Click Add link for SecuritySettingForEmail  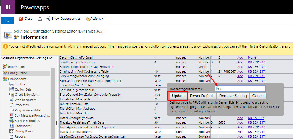point(240,57)
